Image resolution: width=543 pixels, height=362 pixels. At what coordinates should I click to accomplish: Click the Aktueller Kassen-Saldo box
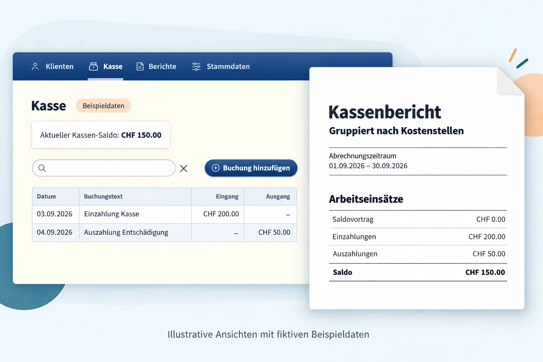pyautogui.click(x=101, y=135)
